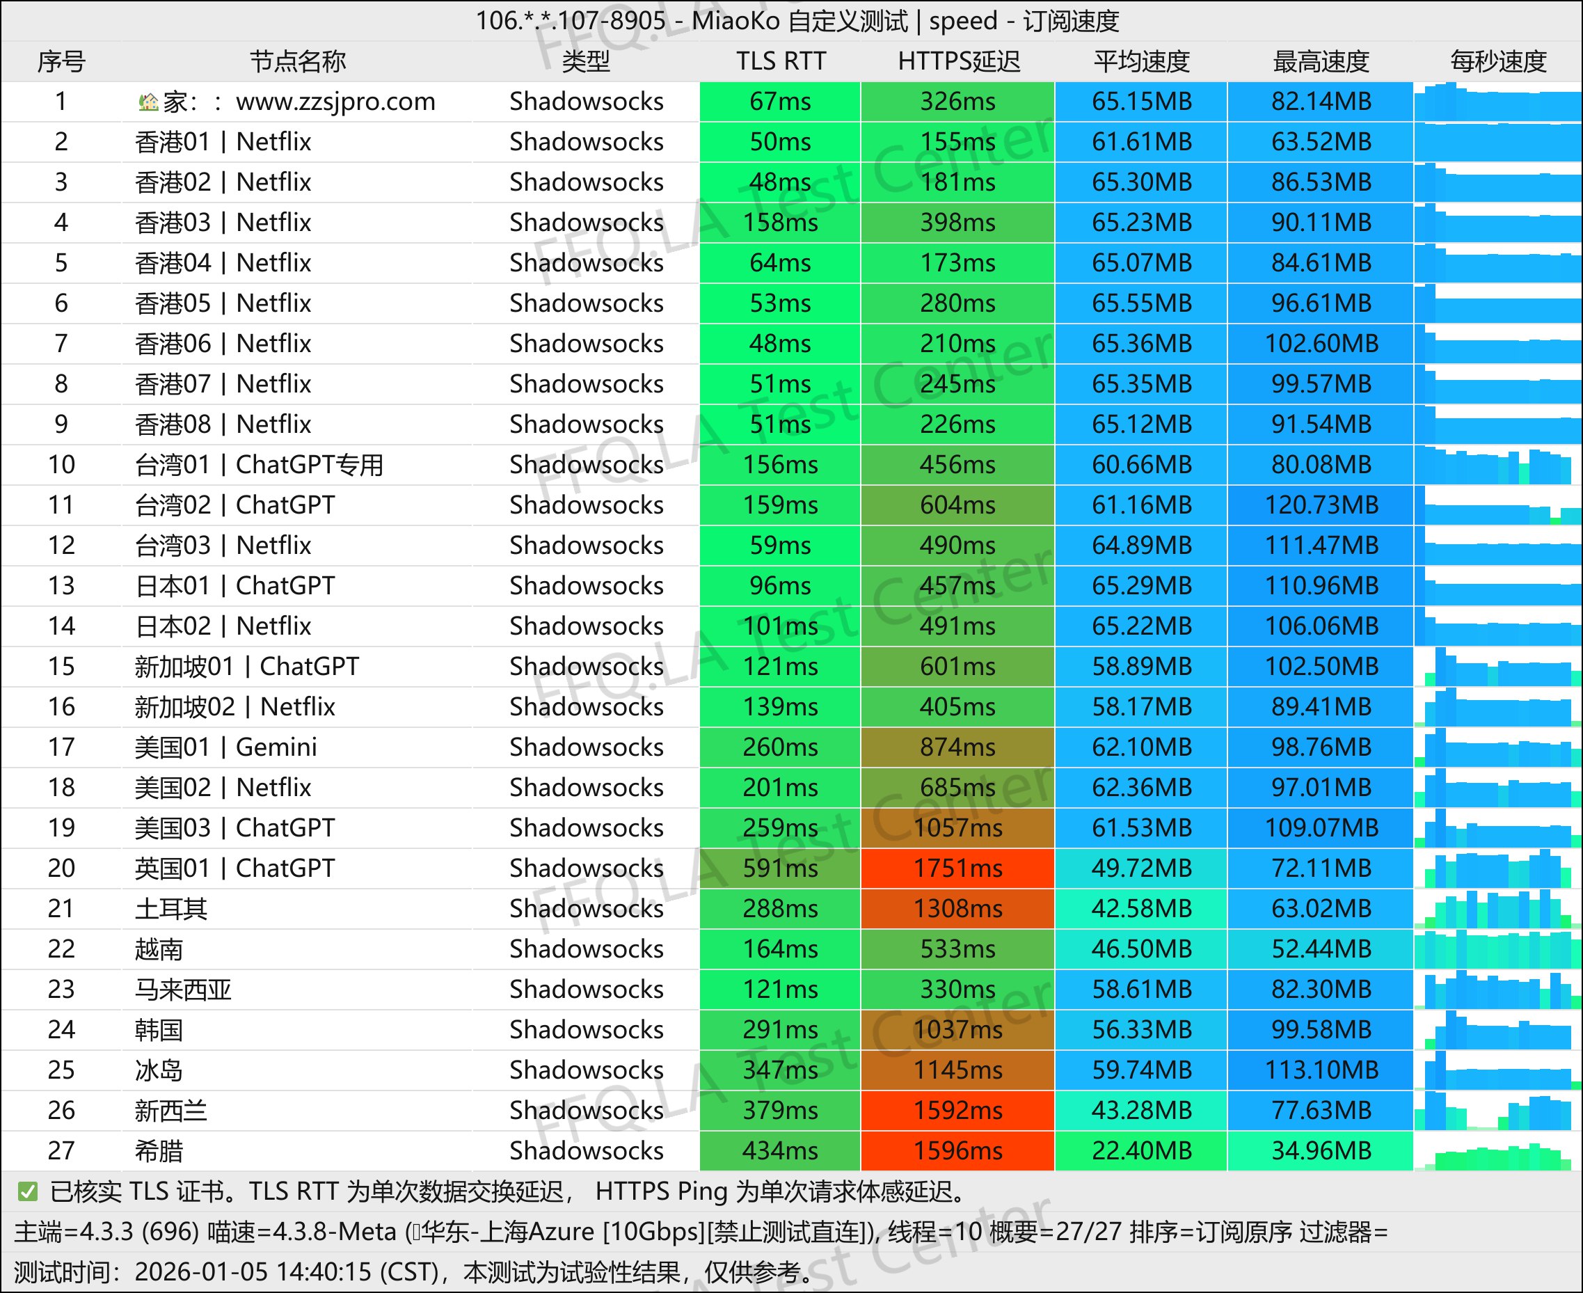Click the speed graph thumbnail for 新西兰
The height and width of the screenshot is (1293, 1583).
[1497, 1111]
